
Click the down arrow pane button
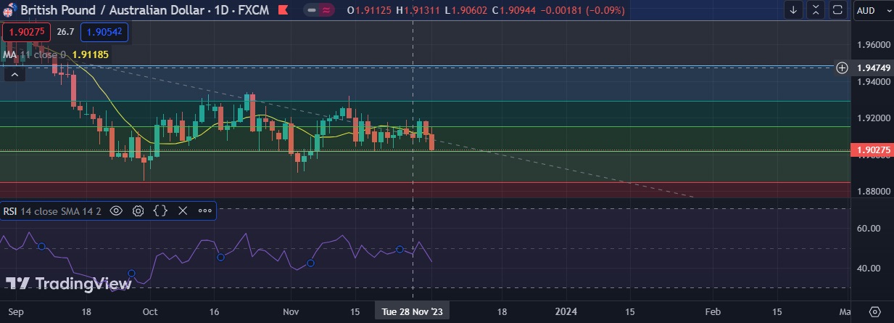(793, 10)
